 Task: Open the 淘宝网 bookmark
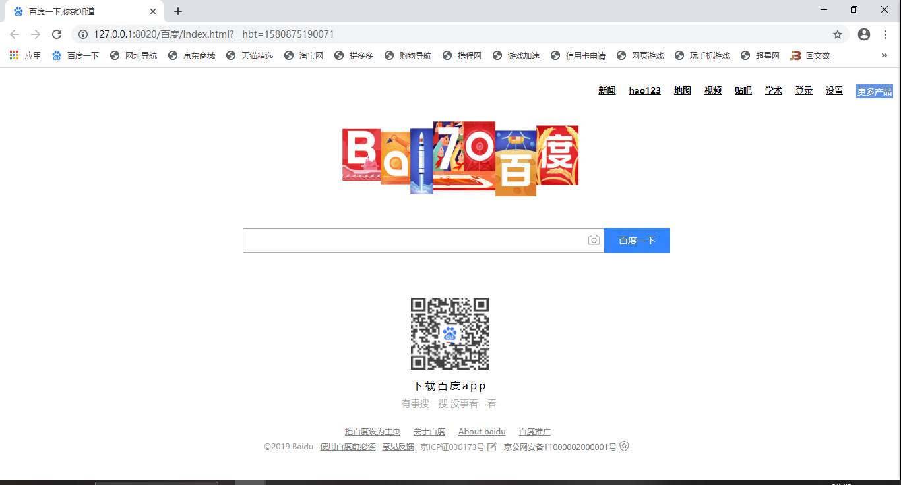pyautogui.click(x=303, y=56)
